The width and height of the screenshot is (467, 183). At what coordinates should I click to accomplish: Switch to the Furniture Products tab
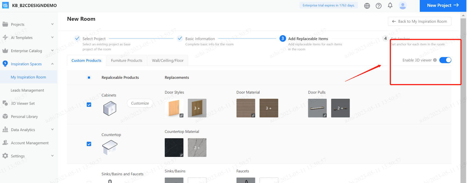(x=126, y=61)
